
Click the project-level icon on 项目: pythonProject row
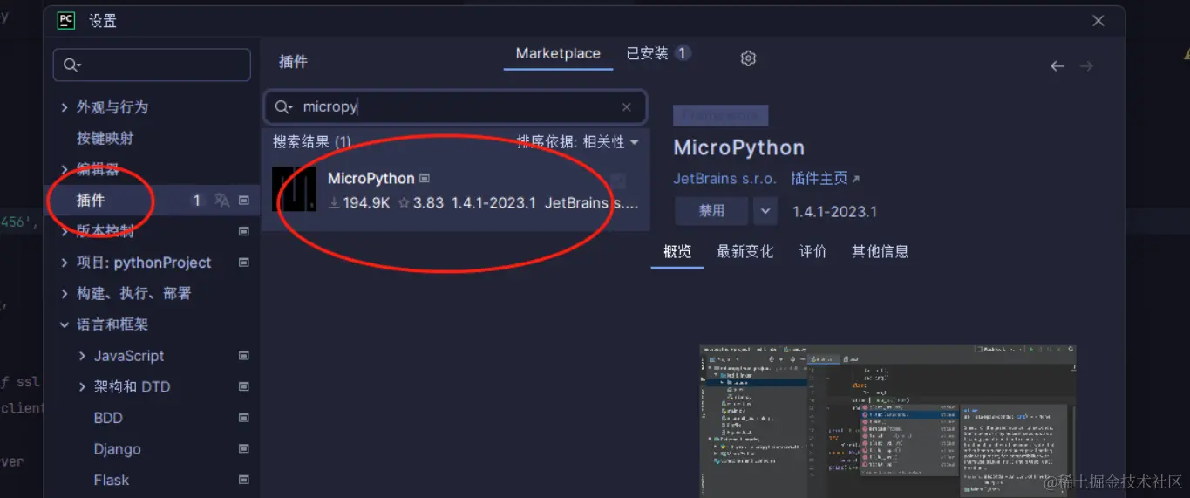pos(244,263)
